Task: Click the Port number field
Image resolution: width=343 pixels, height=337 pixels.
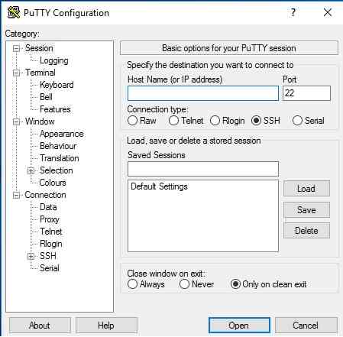Action: 306,93
